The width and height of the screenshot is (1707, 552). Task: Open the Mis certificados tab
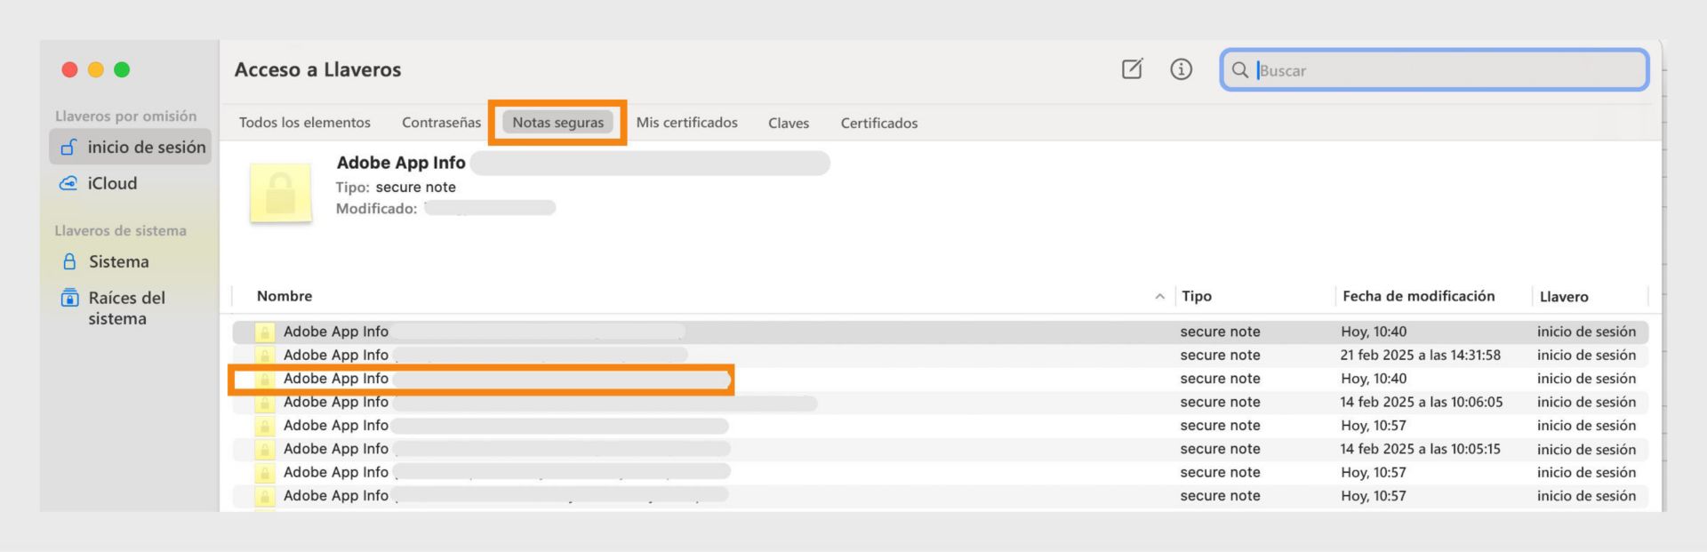687,123
